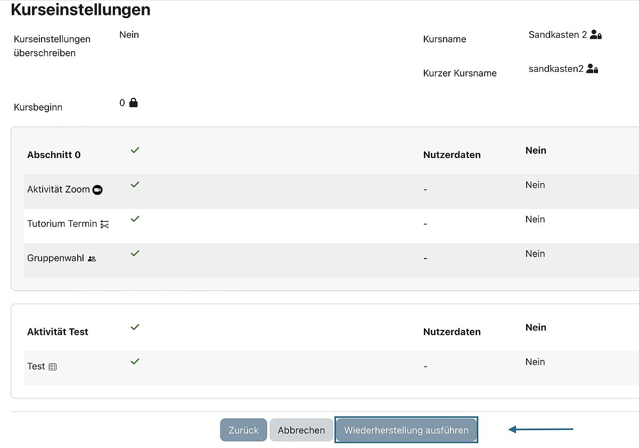The height and width of the screenshot is (448, 639).
Task: Click the green checkmark for Gruppenwahl row
Action: [x=135, y=253]
